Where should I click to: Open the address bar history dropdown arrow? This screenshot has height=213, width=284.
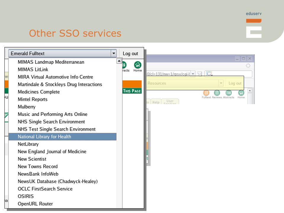[193, 74]
